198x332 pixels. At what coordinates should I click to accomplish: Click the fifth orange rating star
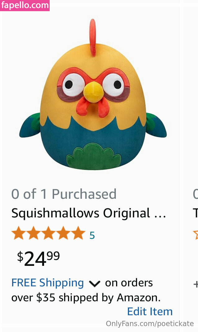[78, 233]
